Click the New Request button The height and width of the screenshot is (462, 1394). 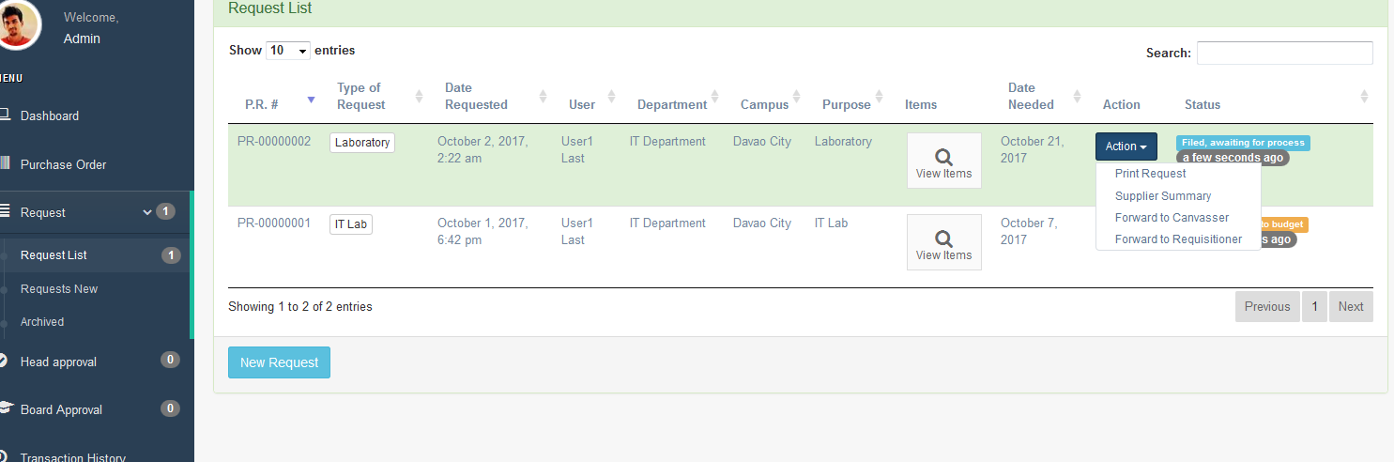click(279, 362)
